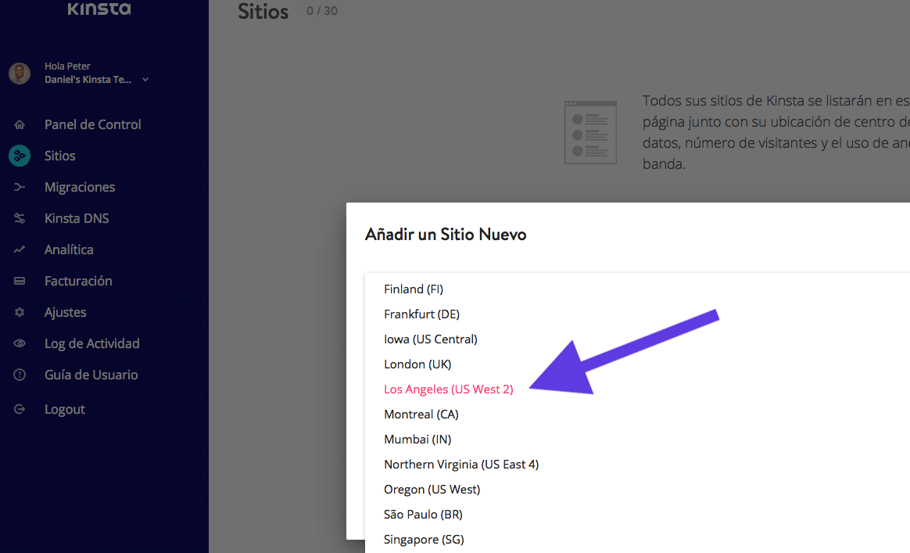Click the Ajustes gear icon
Viewport: 910px width, 553px height.
[20, 313]
